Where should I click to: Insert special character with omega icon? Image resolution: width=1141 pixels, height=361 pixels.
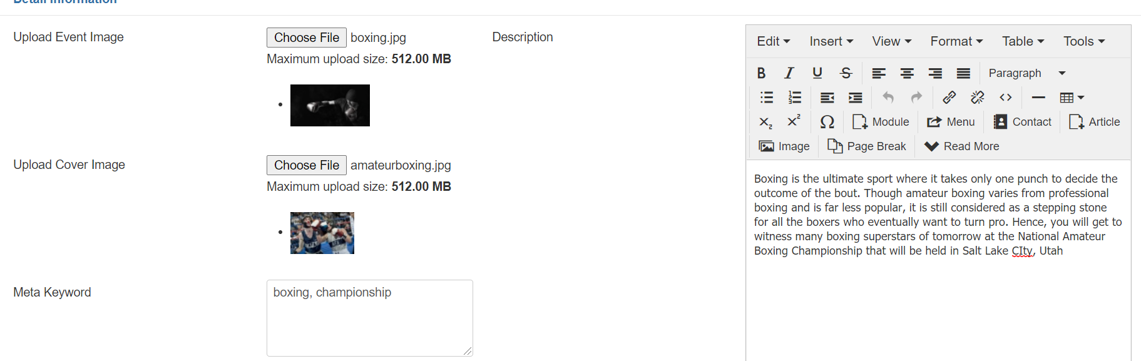tap(827, 122)
